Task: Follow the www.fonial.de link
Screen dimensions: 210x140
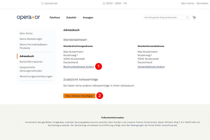Action: 169,125
